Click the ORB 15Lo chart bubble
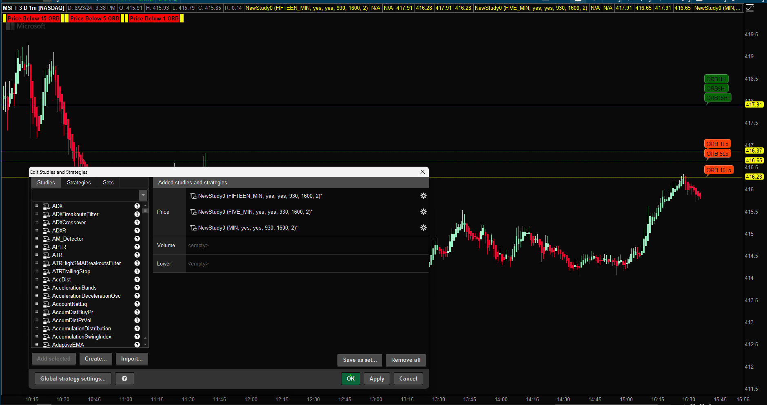The width and height of the screenshot is (767, 405). click(x=719, y=170)
